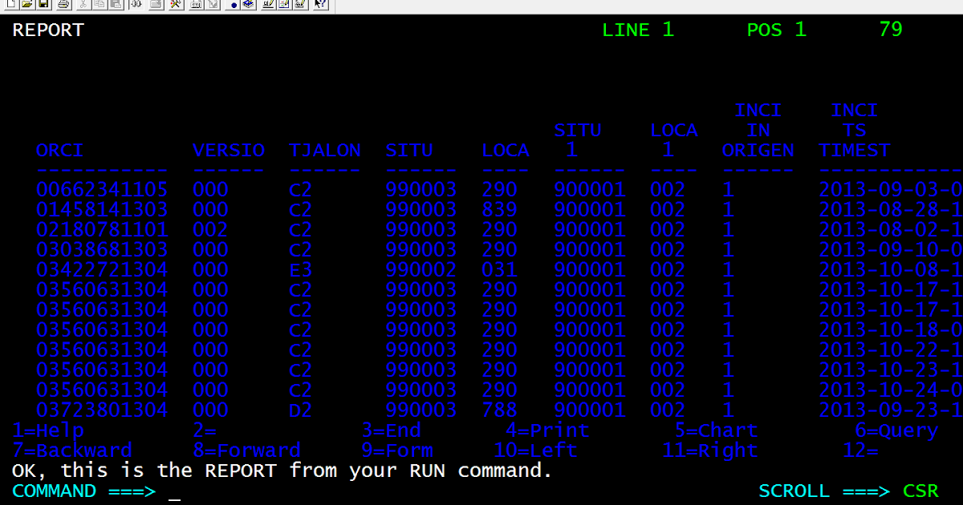
Task: Start macro recording with the blue dot icon
Action: 234,6
